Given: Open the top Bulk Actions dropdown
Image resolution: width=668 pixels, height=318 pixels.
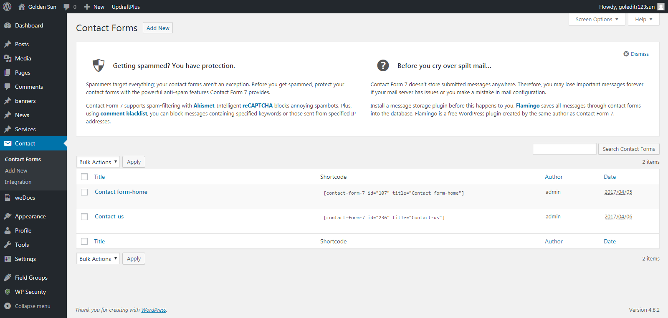Looking at the screenshot, I should [x=98, y=162].
